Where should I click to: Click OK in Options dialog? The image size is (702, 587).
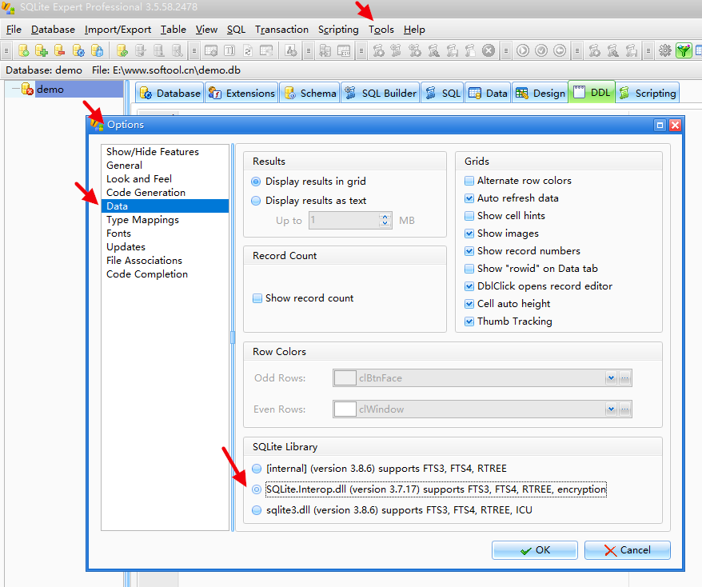coord(535,550)
